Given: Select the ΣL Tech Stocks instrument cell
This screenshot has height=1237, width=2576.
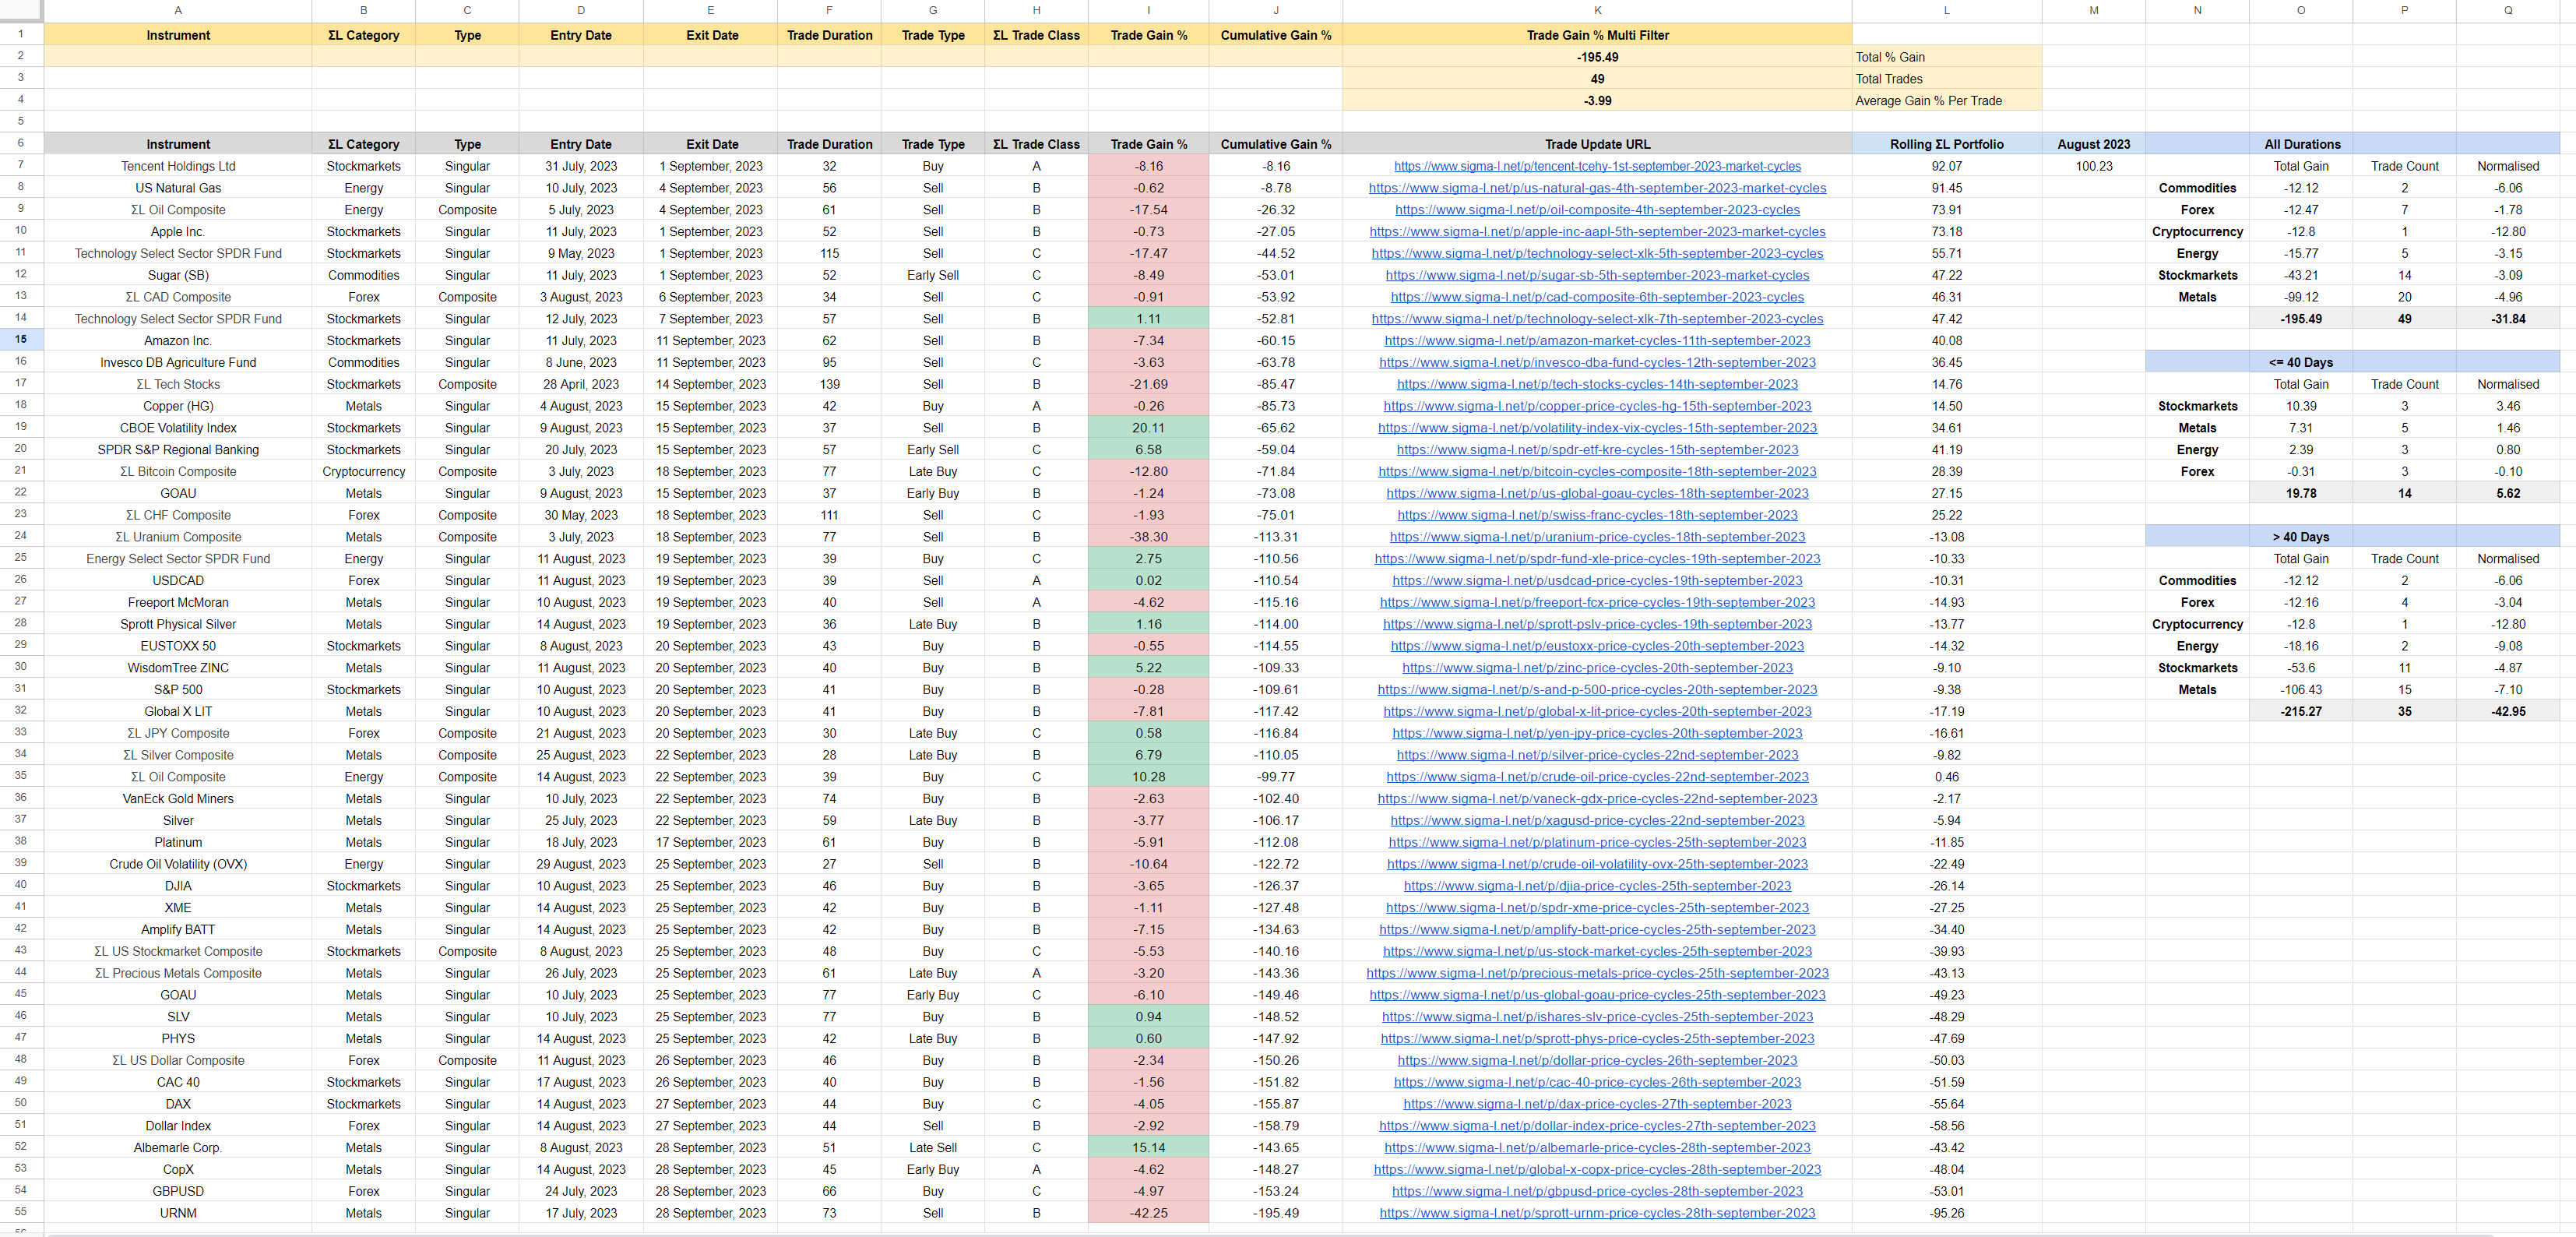Looking at the screenshot, I should (x=178, y=384).
